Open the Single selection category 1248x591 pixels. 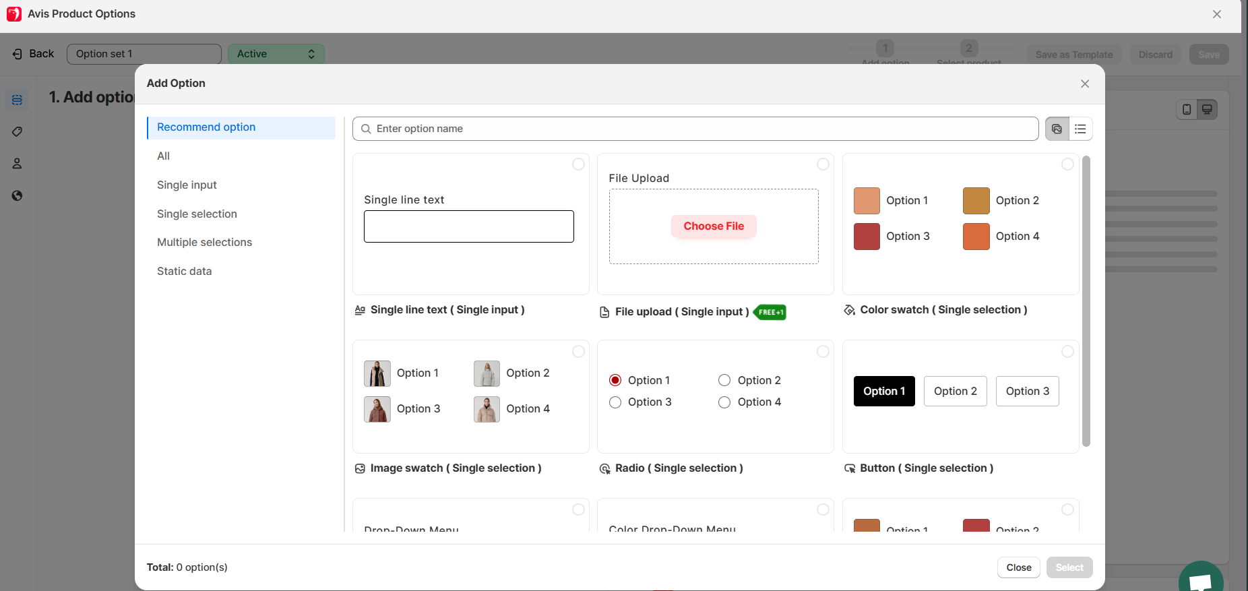(197, 214)
